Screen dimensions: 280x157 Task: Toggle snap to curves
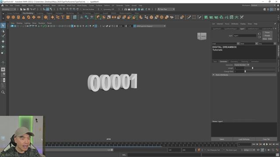point(64,9)
